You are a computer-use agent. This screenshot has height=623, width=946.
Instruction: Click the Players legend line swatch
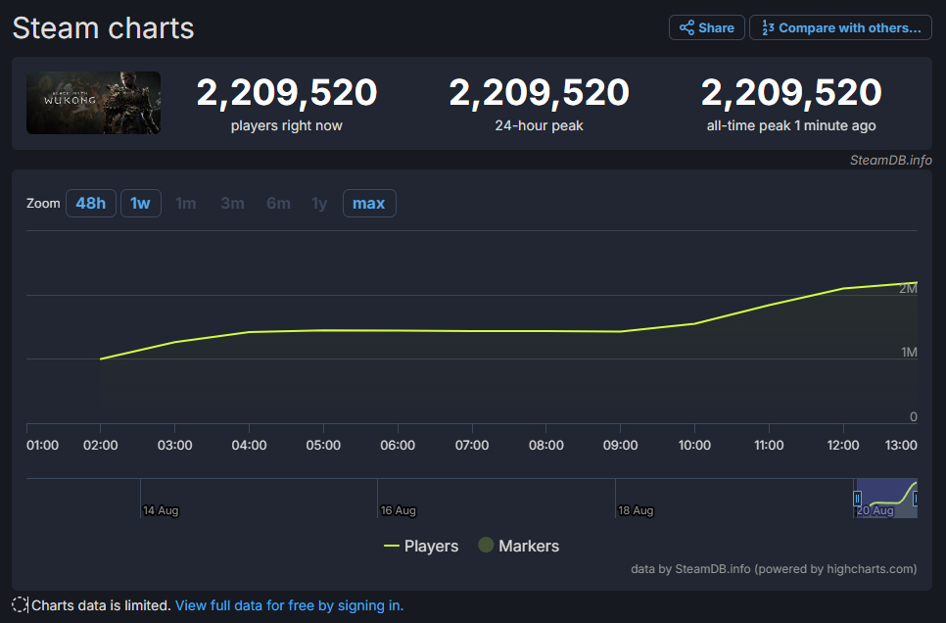pyautogui.click(x=392, y=546)
